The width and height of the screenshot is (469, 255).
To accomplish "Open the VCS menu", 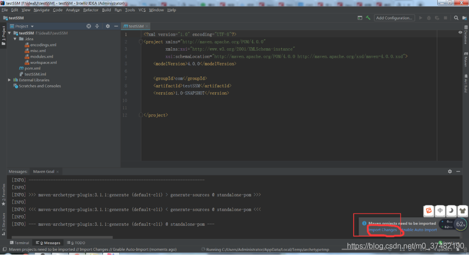I will click(x=142, y=10).
